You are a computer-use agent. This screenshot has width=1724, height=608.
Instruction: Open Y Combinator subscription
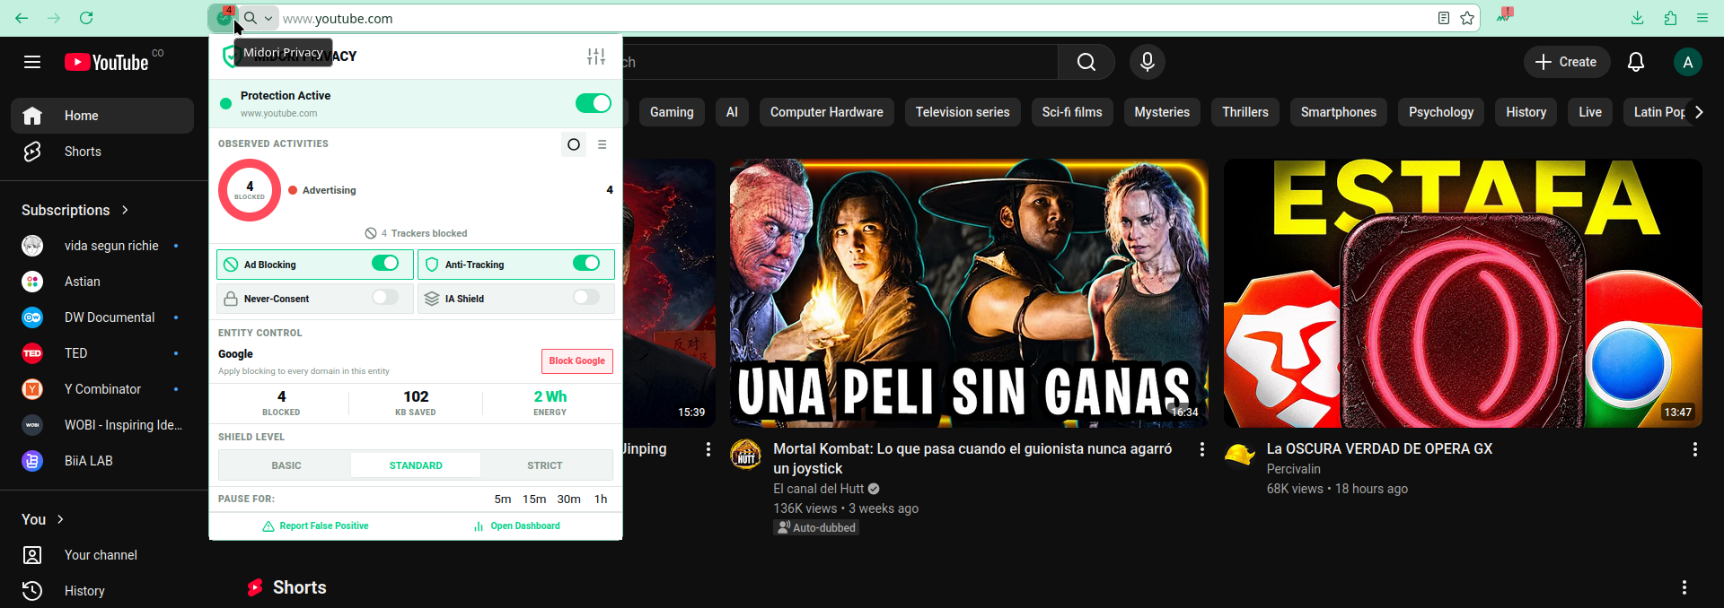point(102,389)
